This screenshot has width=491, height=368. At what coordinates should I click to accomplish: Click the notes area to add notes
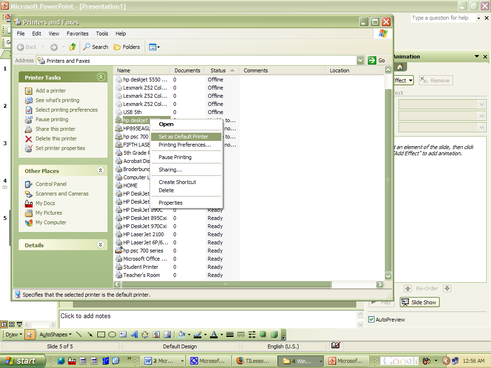(x=207, y=319)
